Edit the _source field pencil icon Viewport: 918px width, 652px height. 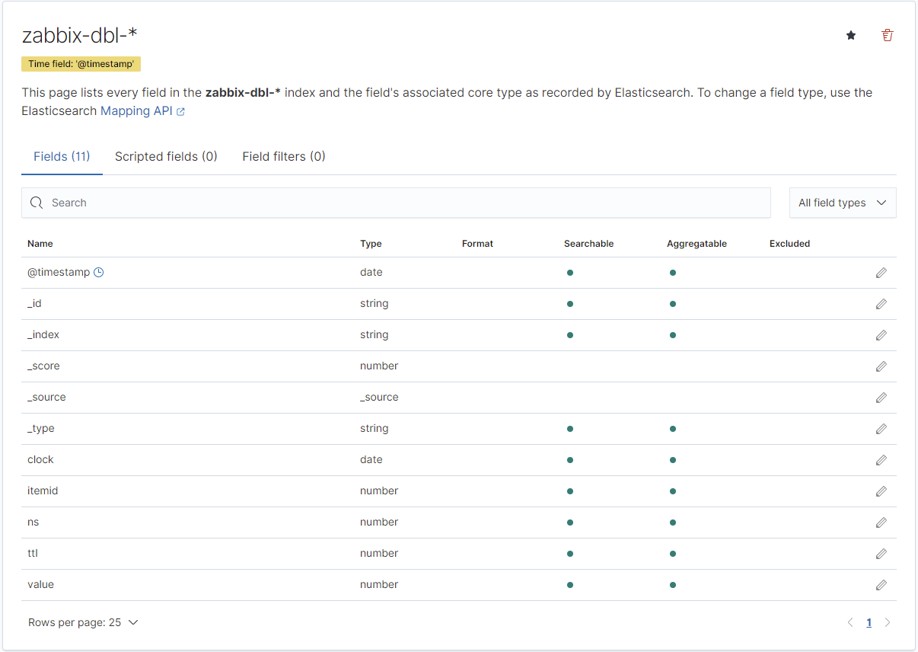coord(881,398)
